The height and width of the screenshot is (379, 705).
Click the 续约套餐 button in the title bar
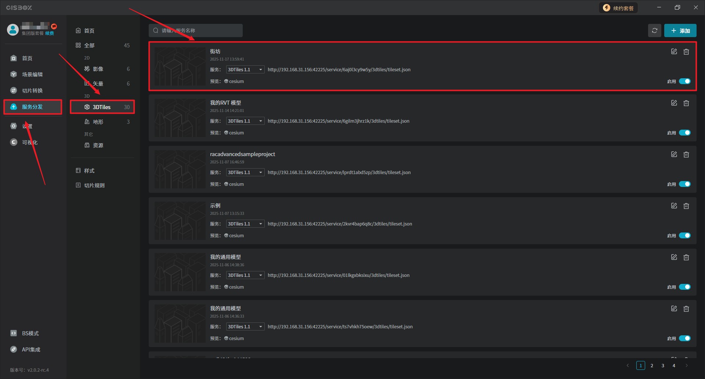point(618,8)
